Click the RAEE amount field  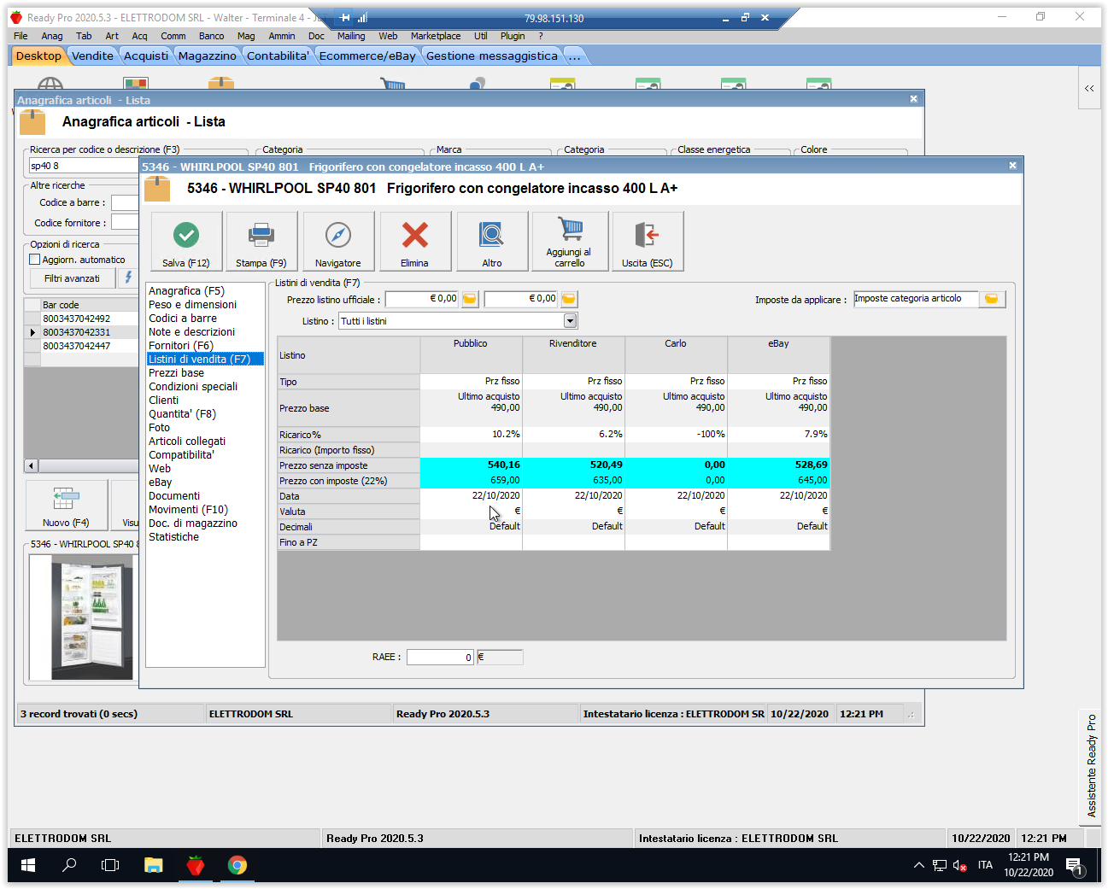(440, 658)
